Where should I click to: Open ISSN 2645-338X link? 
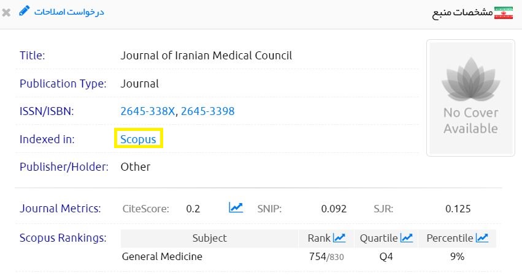pos(148,111)
